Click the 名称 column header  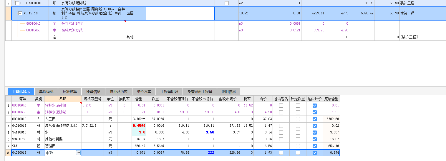(63, 99)
